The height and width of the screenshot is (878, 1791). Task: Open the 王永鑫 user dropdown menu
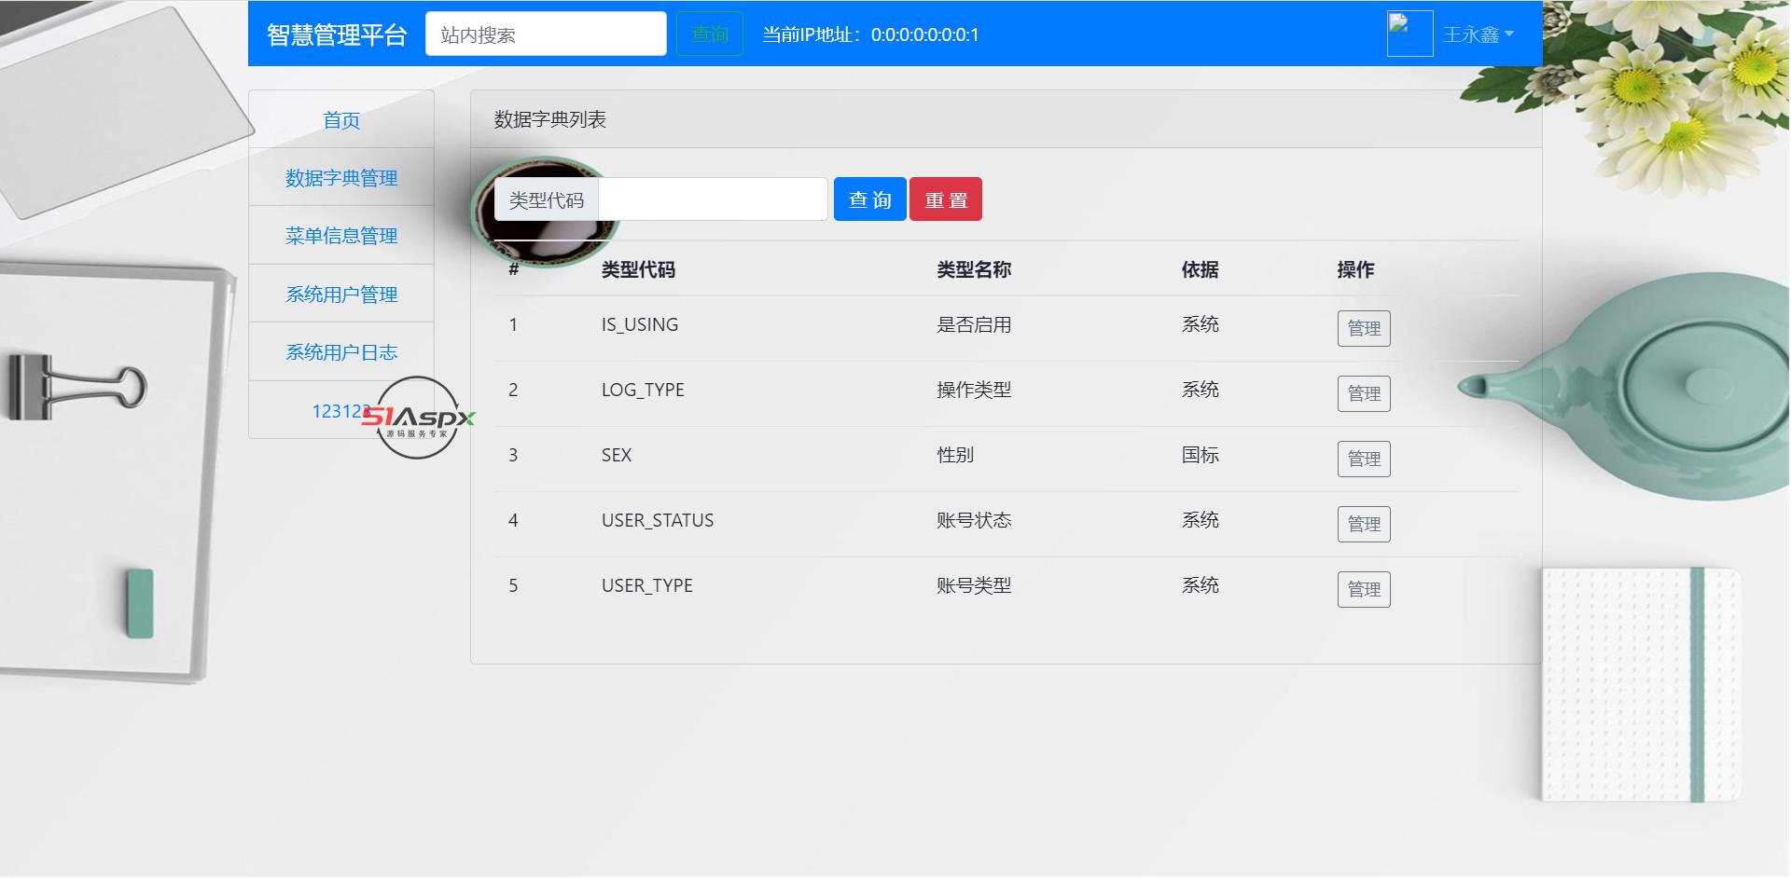pyautogui.click(x=1479, y=34)
